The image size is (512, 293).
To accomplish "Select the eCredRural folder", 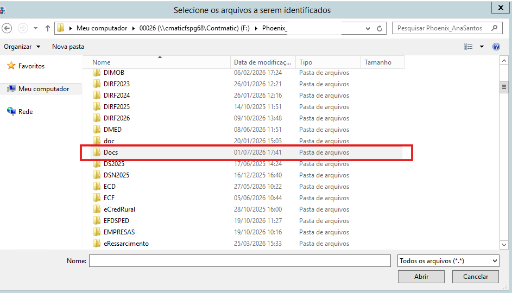I will 119,209.
